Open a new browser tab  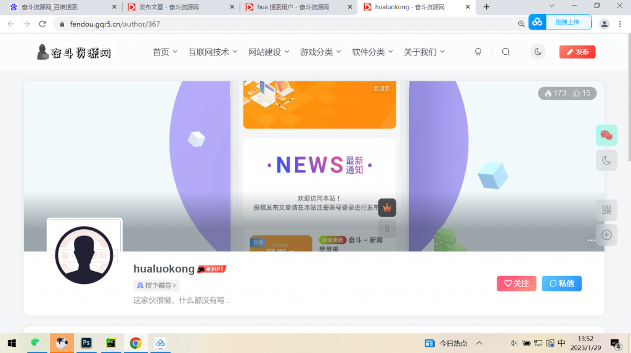click(487, 7)
